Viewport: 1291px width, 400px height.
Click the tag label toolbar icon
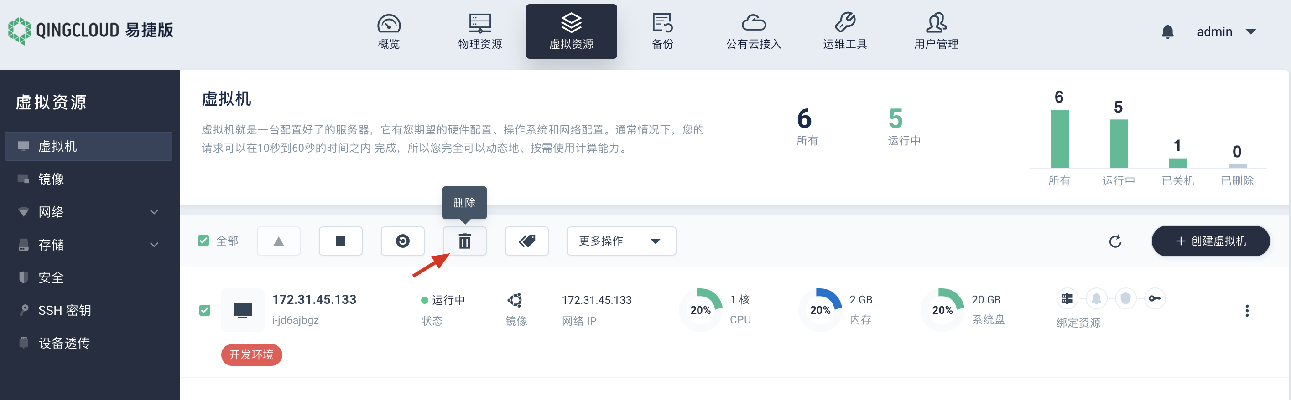(526, 241)
